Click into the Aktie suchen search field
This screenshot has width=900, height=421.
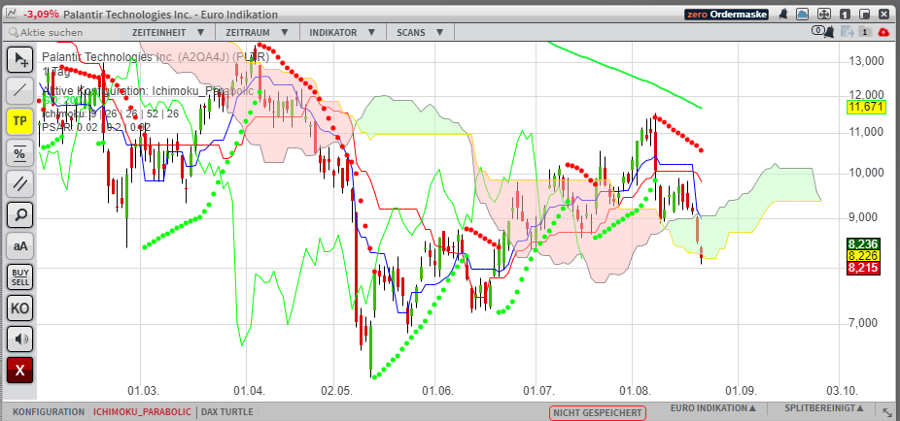[63, 33]
